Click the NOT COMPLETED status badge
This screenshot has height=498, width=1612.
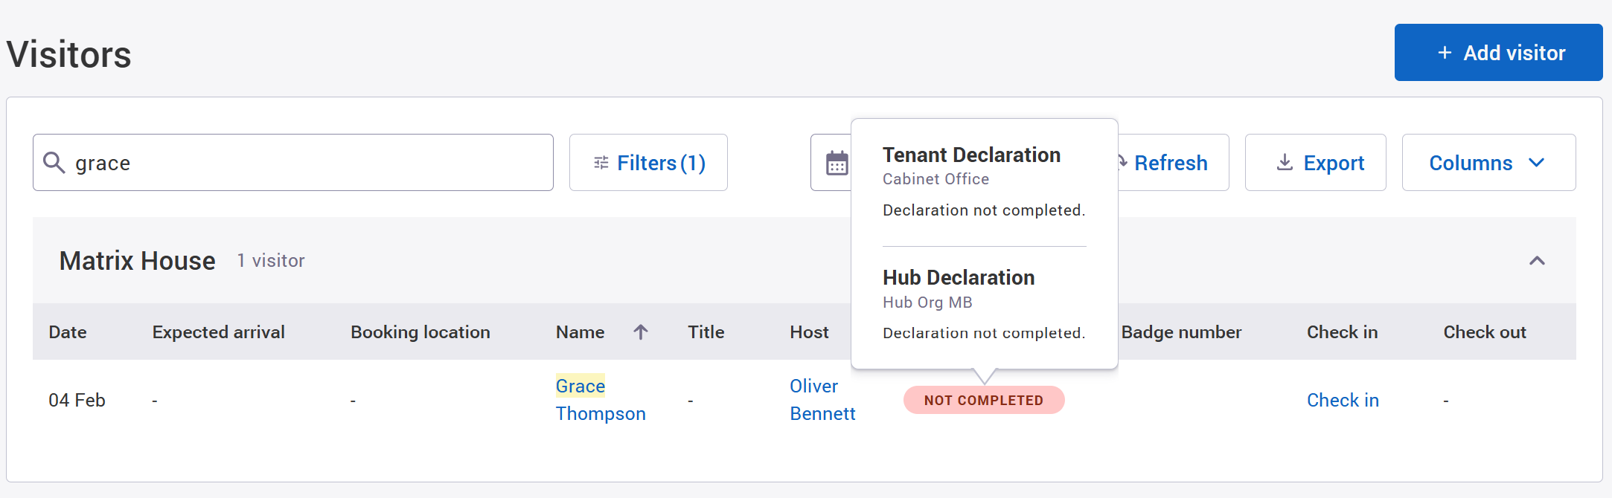click(983, 401)
